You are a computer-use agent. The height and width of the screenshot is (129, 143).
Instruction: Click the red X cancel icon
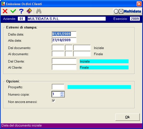(x=5, y=11)
